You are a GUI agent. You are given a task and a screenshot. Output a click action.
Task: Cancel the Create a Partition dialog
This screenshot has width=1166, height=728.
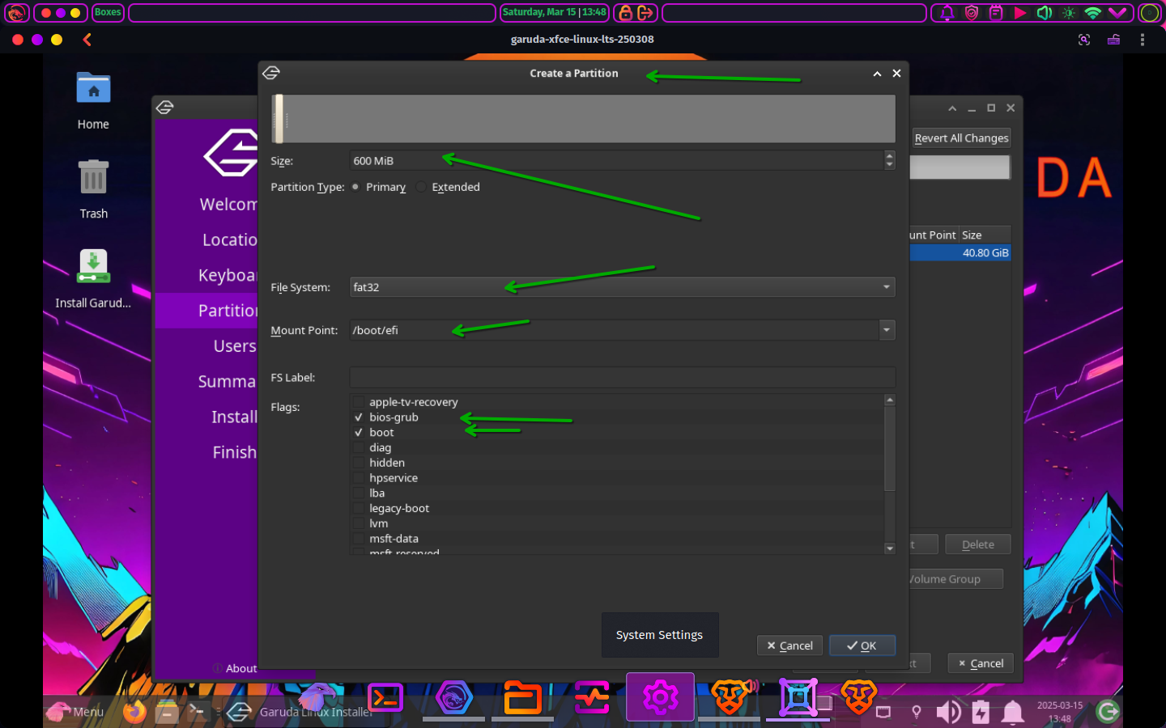click(789, 645)
